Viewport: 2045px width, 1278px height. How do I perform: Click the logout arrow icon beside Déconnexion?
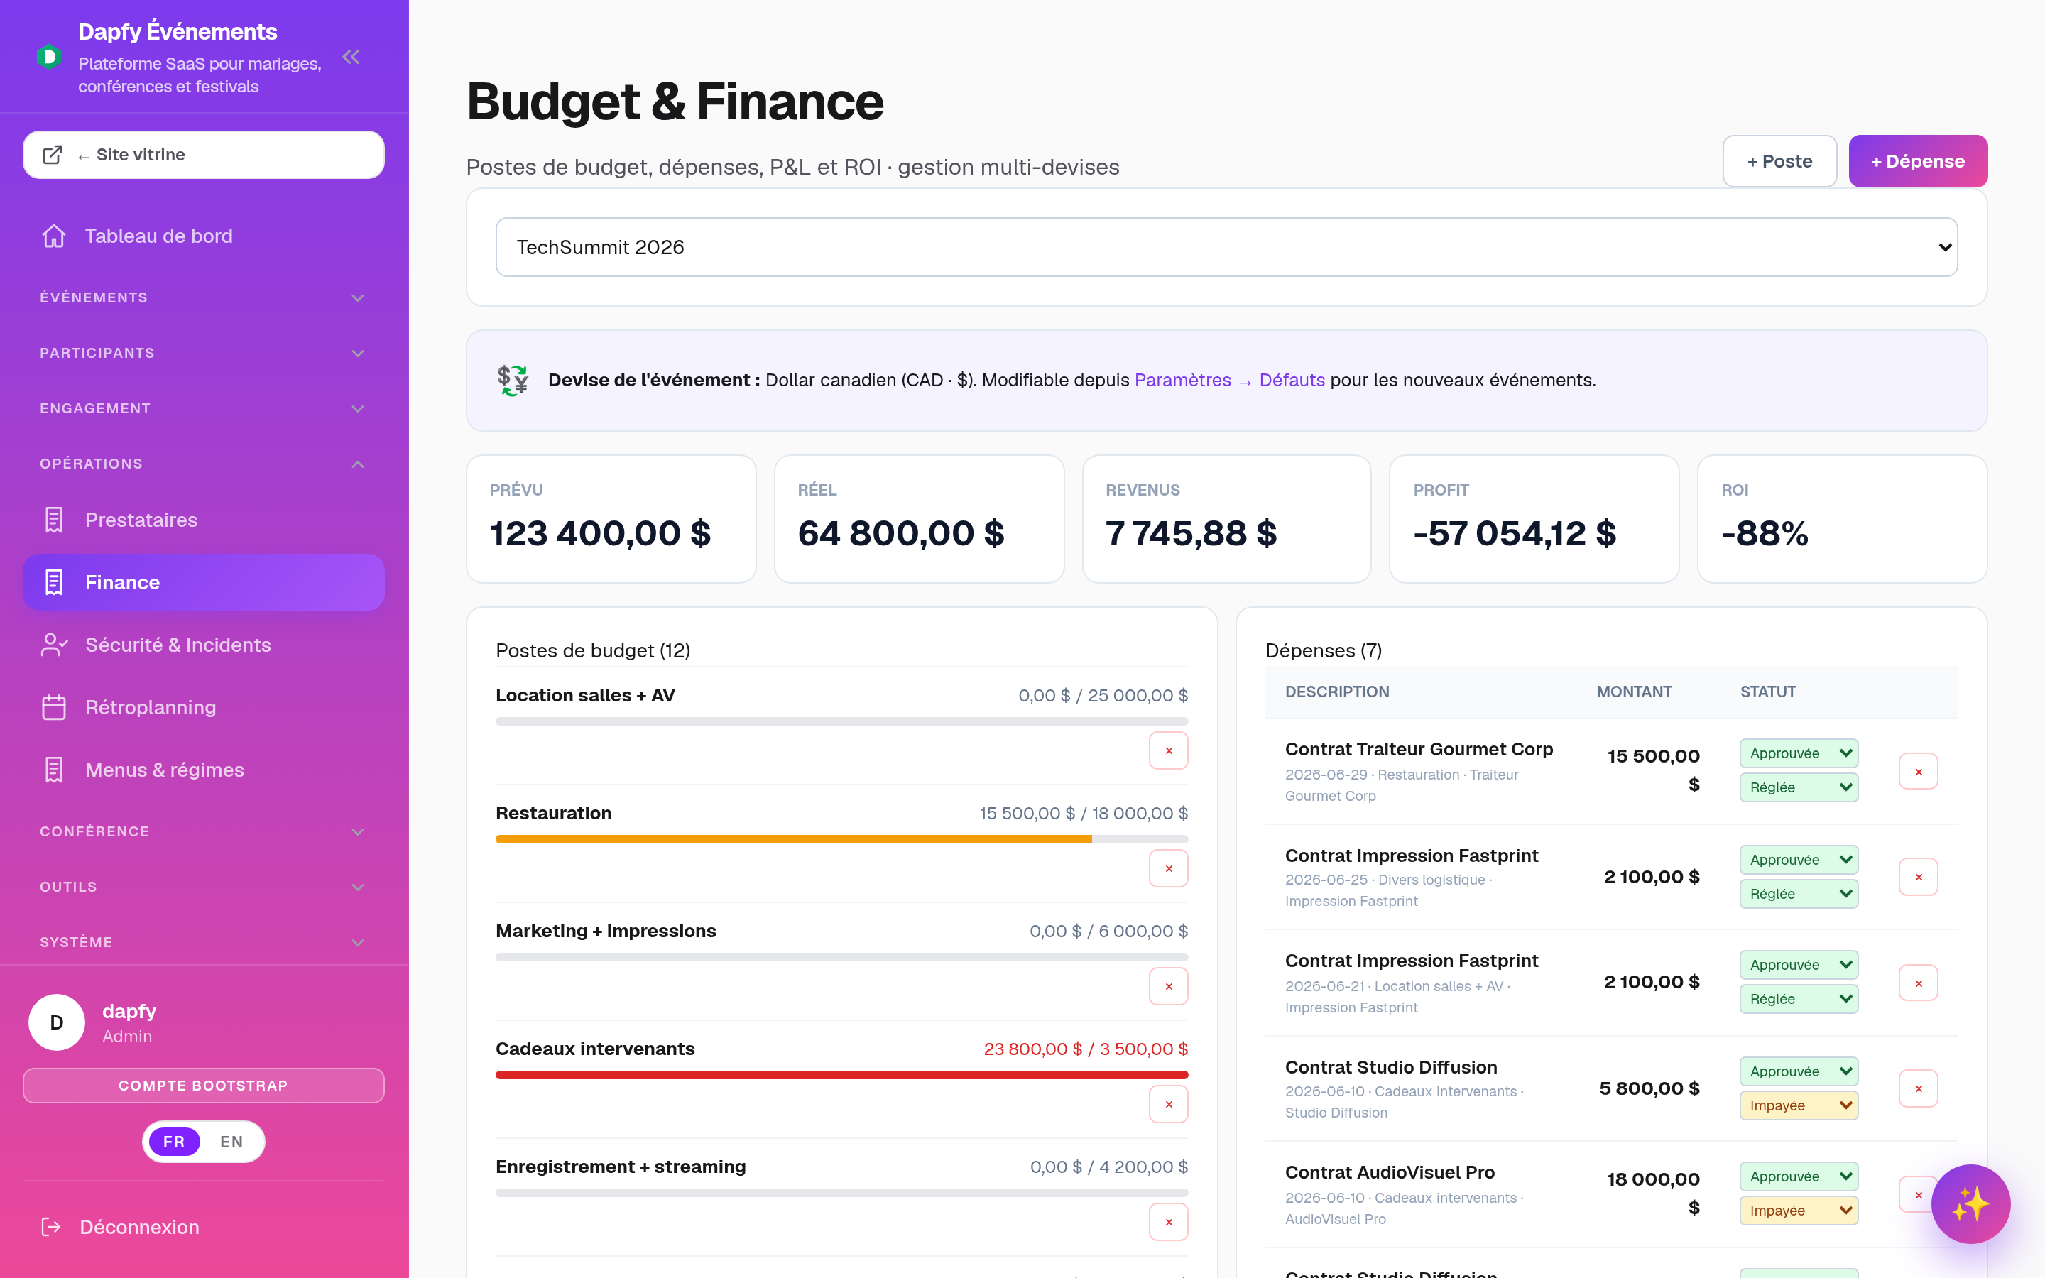pos(50,1226)
